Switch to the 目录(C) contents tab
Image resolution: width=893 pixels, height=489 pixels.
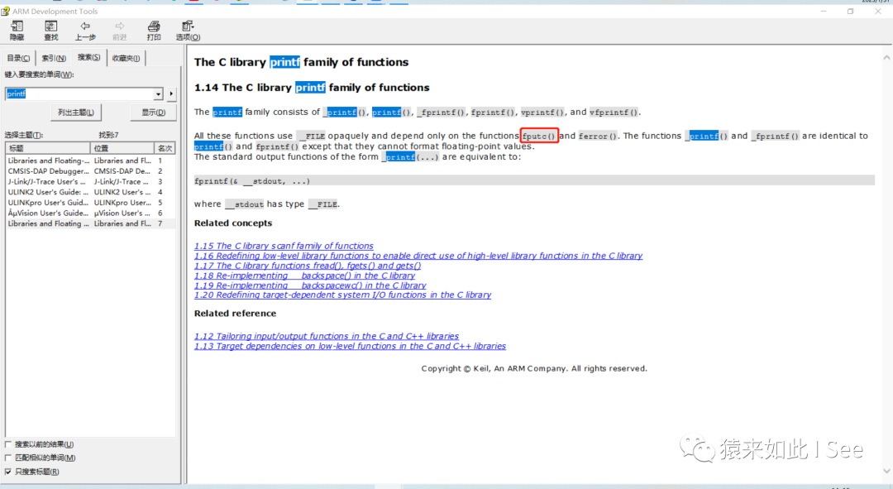tap(19, 58)
